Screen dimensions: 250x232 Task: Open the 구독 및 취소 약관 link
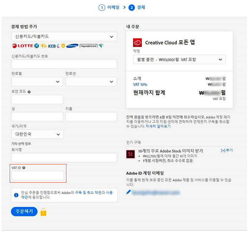pos(88,193)
